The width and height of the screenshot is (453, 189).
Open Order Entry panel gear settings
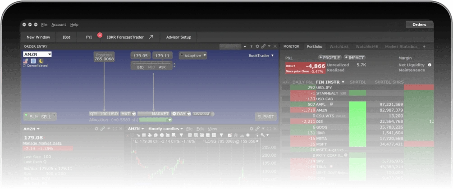point(257,46)
